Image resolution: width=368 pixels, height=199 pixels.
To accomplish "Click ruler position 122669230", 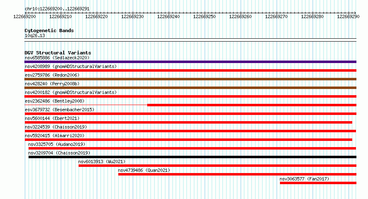I will pos(132,16).
